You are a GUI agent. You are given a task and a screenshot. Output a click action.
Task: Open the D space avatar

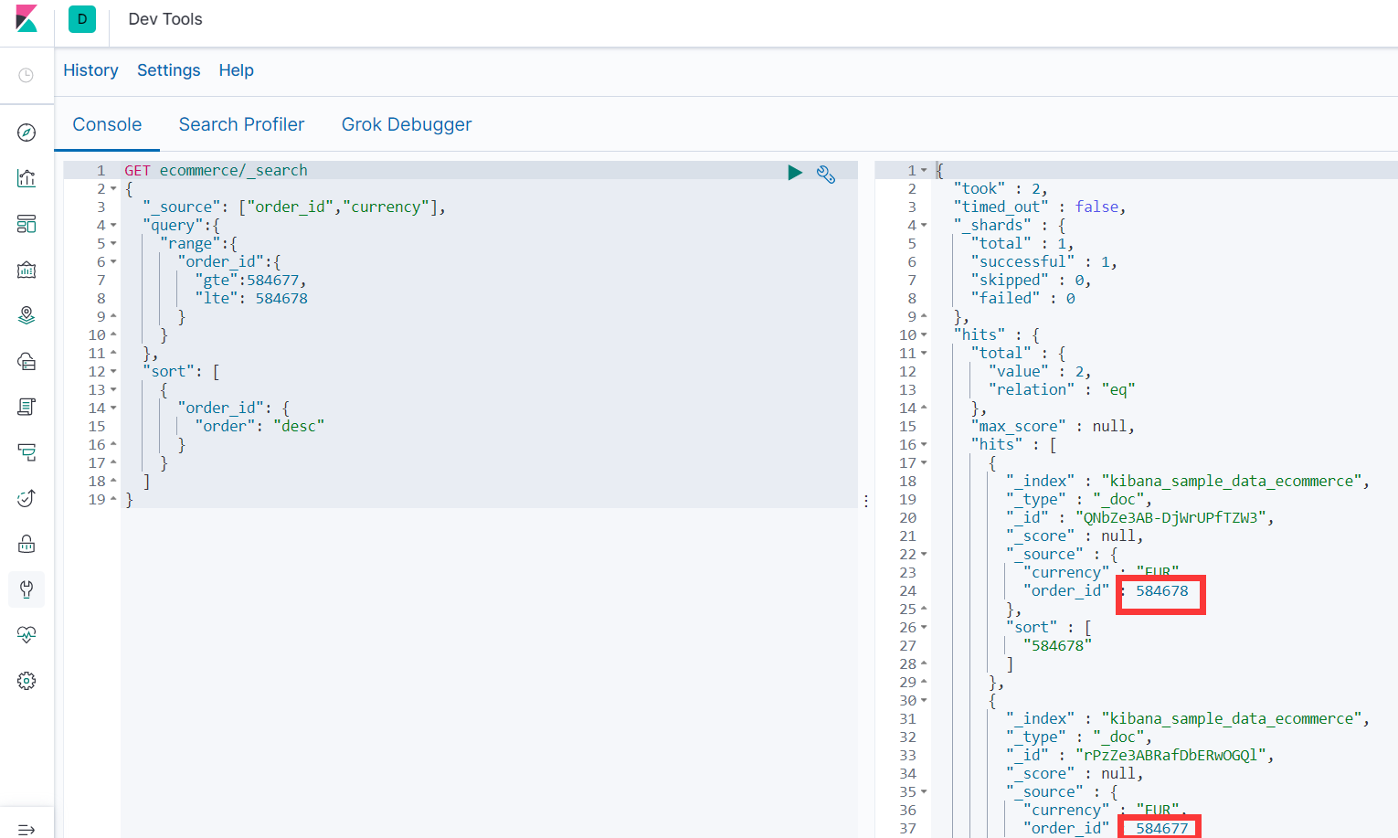82,19
